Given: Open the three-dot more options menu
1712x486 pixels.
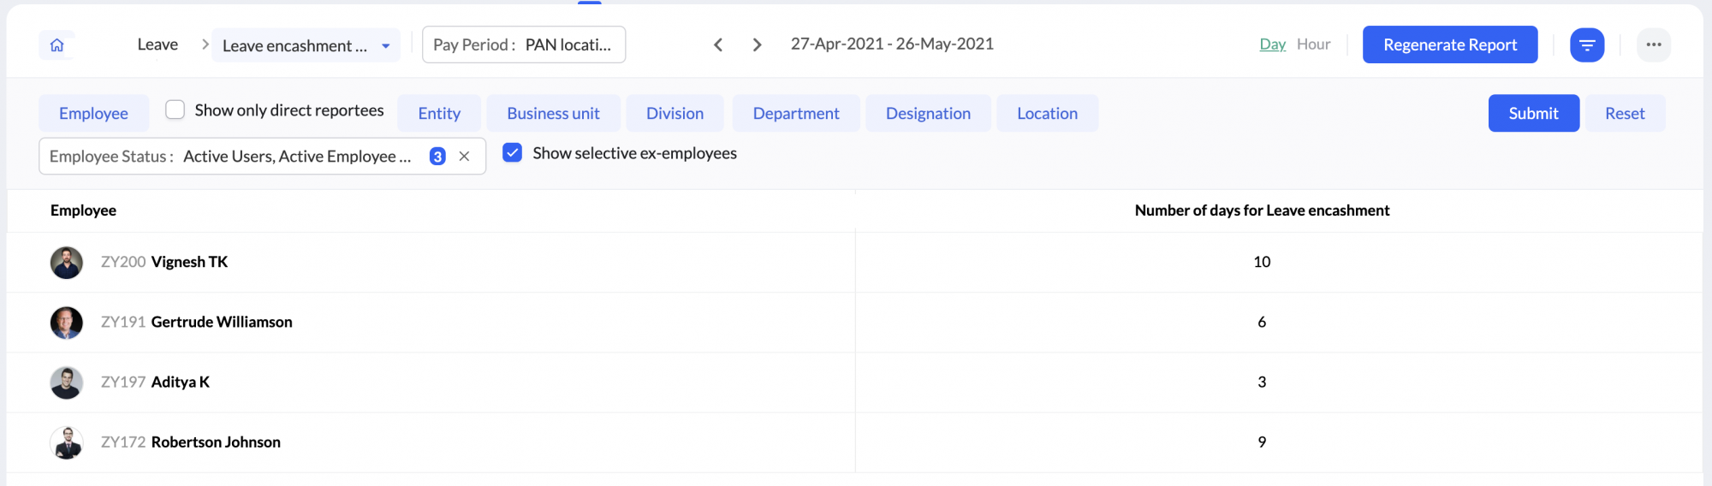Looking at the screenshot, I should [x=1653, y=45].
